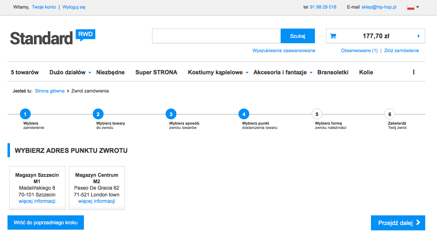Expand cart details with the arrow
This screenshot has height=235, width=437.
[x=418, y=36]
